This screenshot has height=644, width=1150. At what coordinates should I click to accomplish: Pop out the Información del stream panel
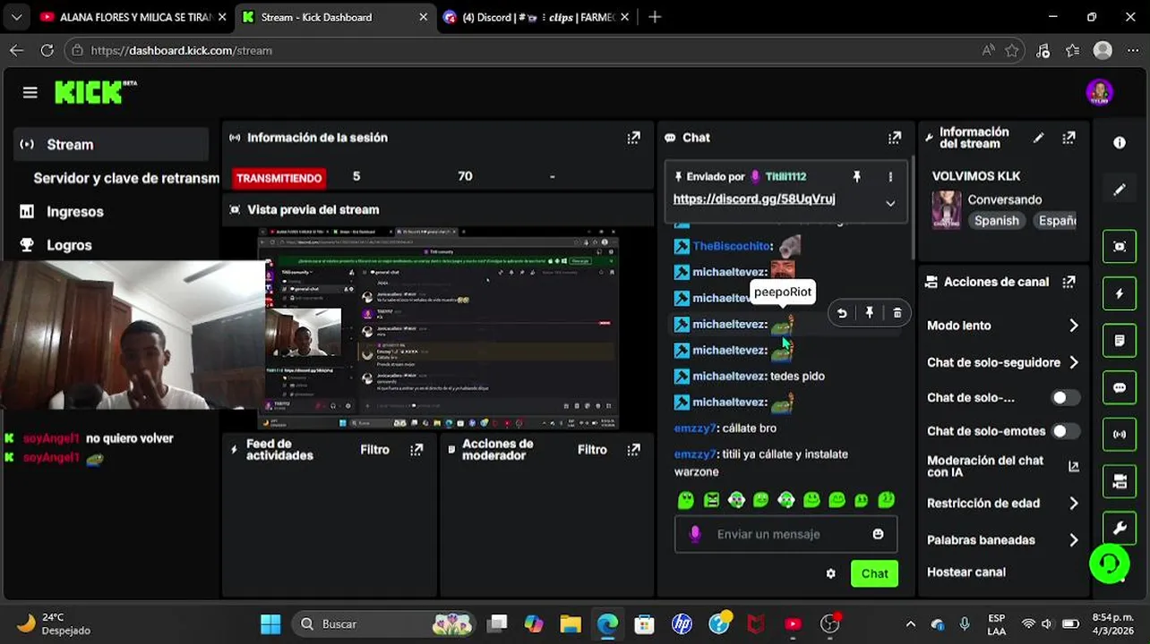[1068, 138]
